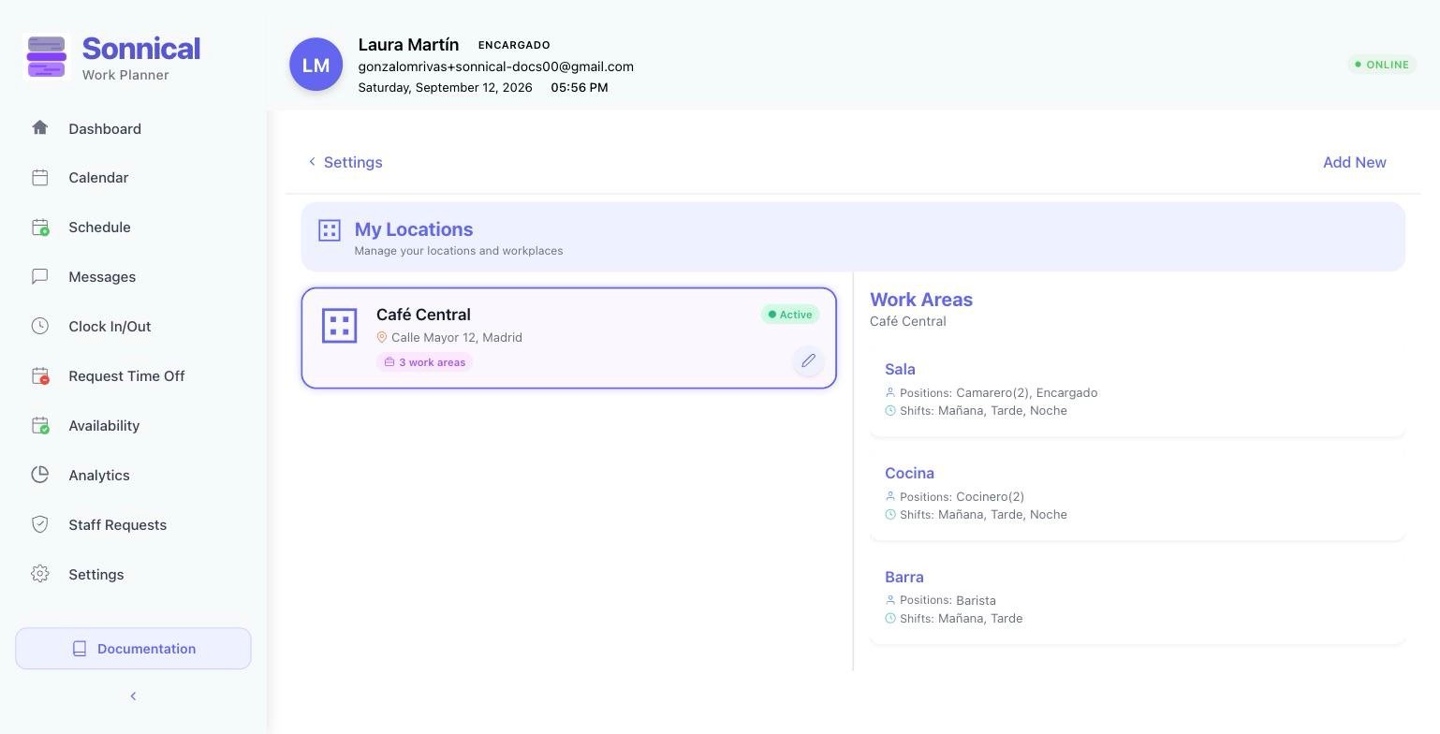Edit Café Central with the pencil icon
Screen dimensions: 1440x734
pyautogui.click(x=808, y=360)
